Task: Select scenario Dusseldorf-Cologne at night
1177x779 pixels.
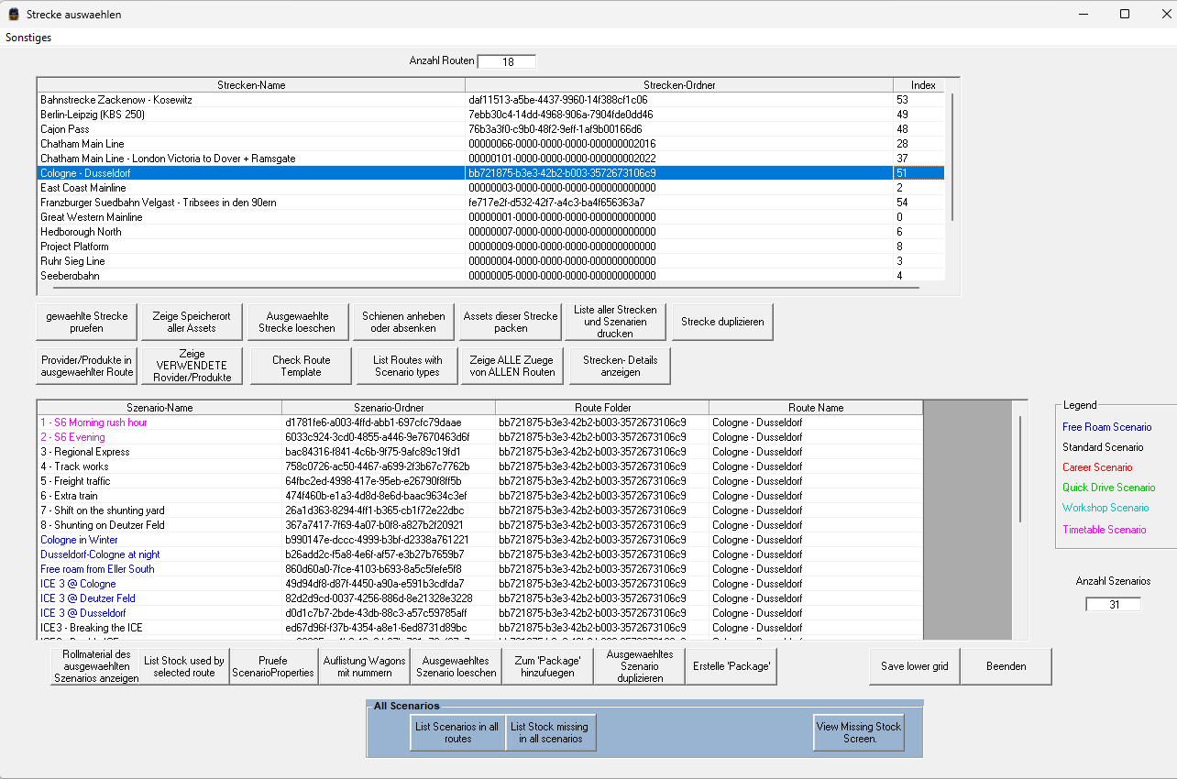Action: (480, 554)
